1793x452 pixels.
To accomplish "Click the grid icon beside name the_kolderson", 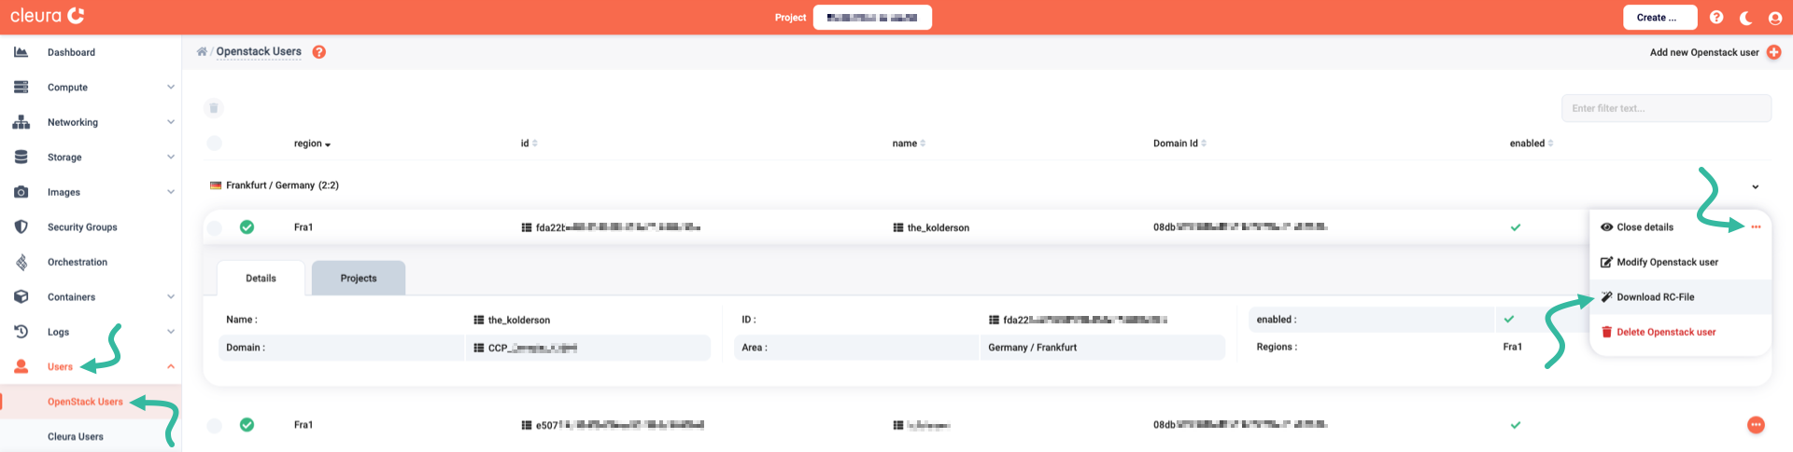I will click(898, 227).
